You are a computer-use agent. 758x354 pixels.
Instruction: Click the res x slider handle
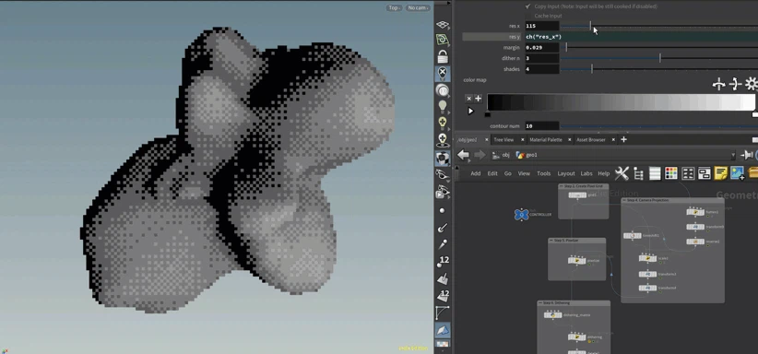coord(590,26)
